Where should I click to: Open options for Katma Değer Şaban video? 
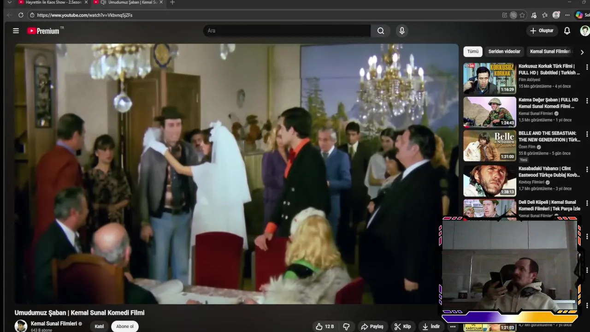pyautogui.click(x=587, y=101)
